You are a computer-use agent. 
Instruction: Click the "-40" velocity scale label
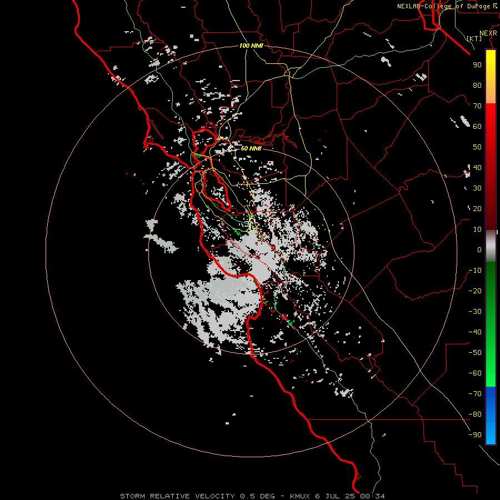475,332
